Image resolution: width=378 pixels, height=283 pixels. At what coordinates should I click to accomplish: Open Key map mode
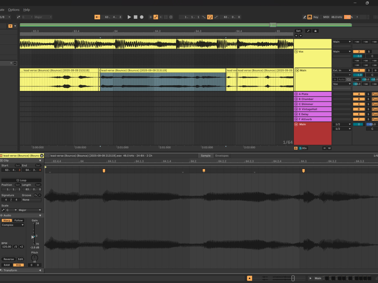pos(316,17)
